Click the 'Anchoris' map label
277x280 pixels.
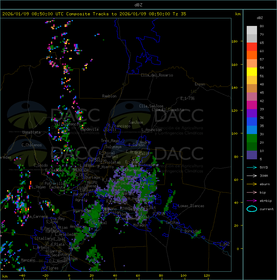78,226
